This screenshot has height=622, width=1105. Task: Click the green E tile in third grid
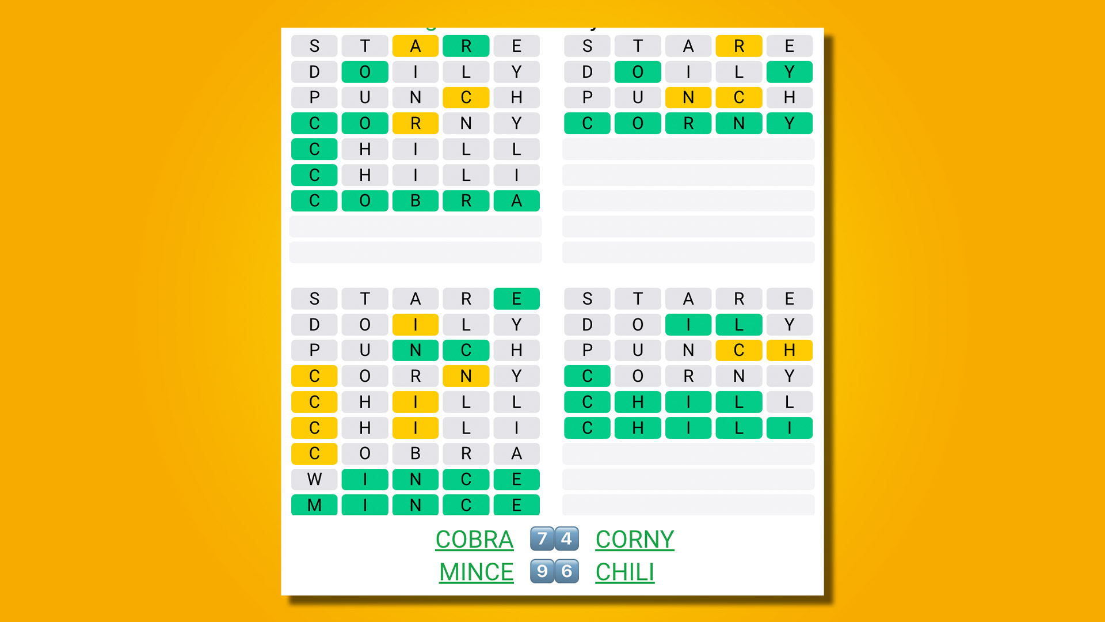[x=517, y=297]
